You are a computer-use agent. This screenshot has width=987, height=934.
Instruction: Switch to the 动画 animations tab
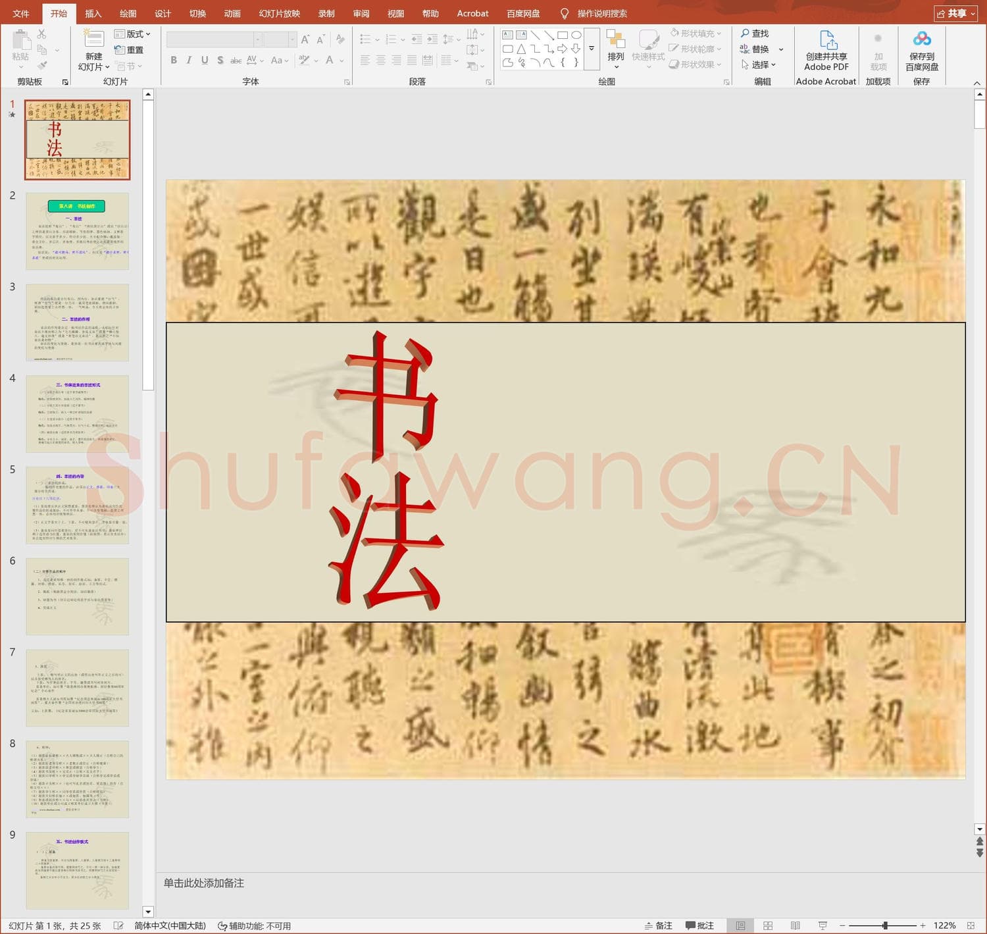(232, 13)
